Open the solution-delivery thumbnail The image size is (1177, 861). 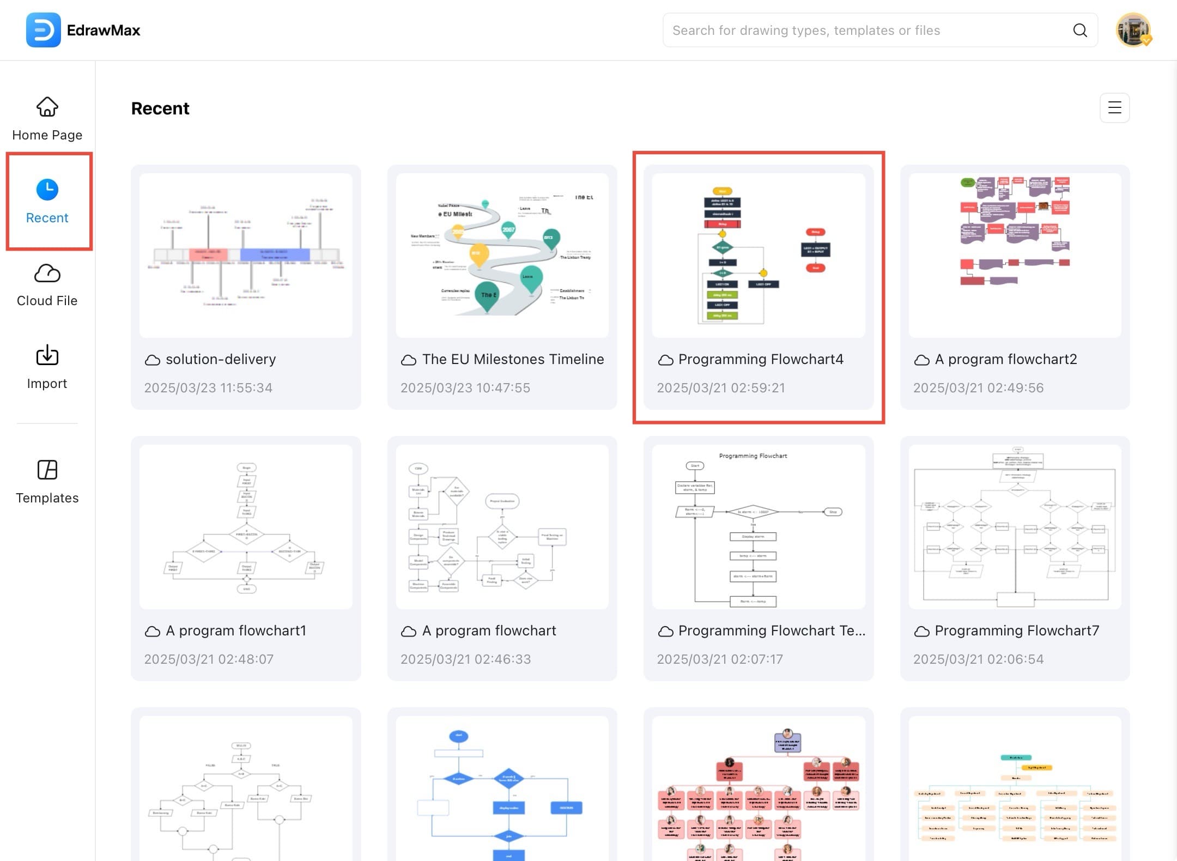tap(246, 255)
